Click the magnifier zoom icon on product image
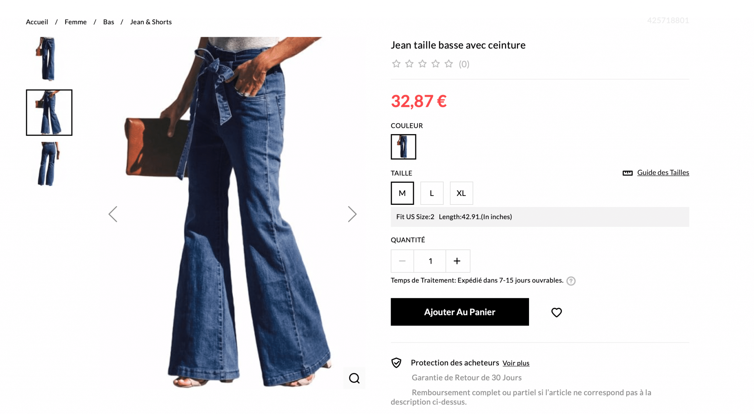 (x=354, y=378)
